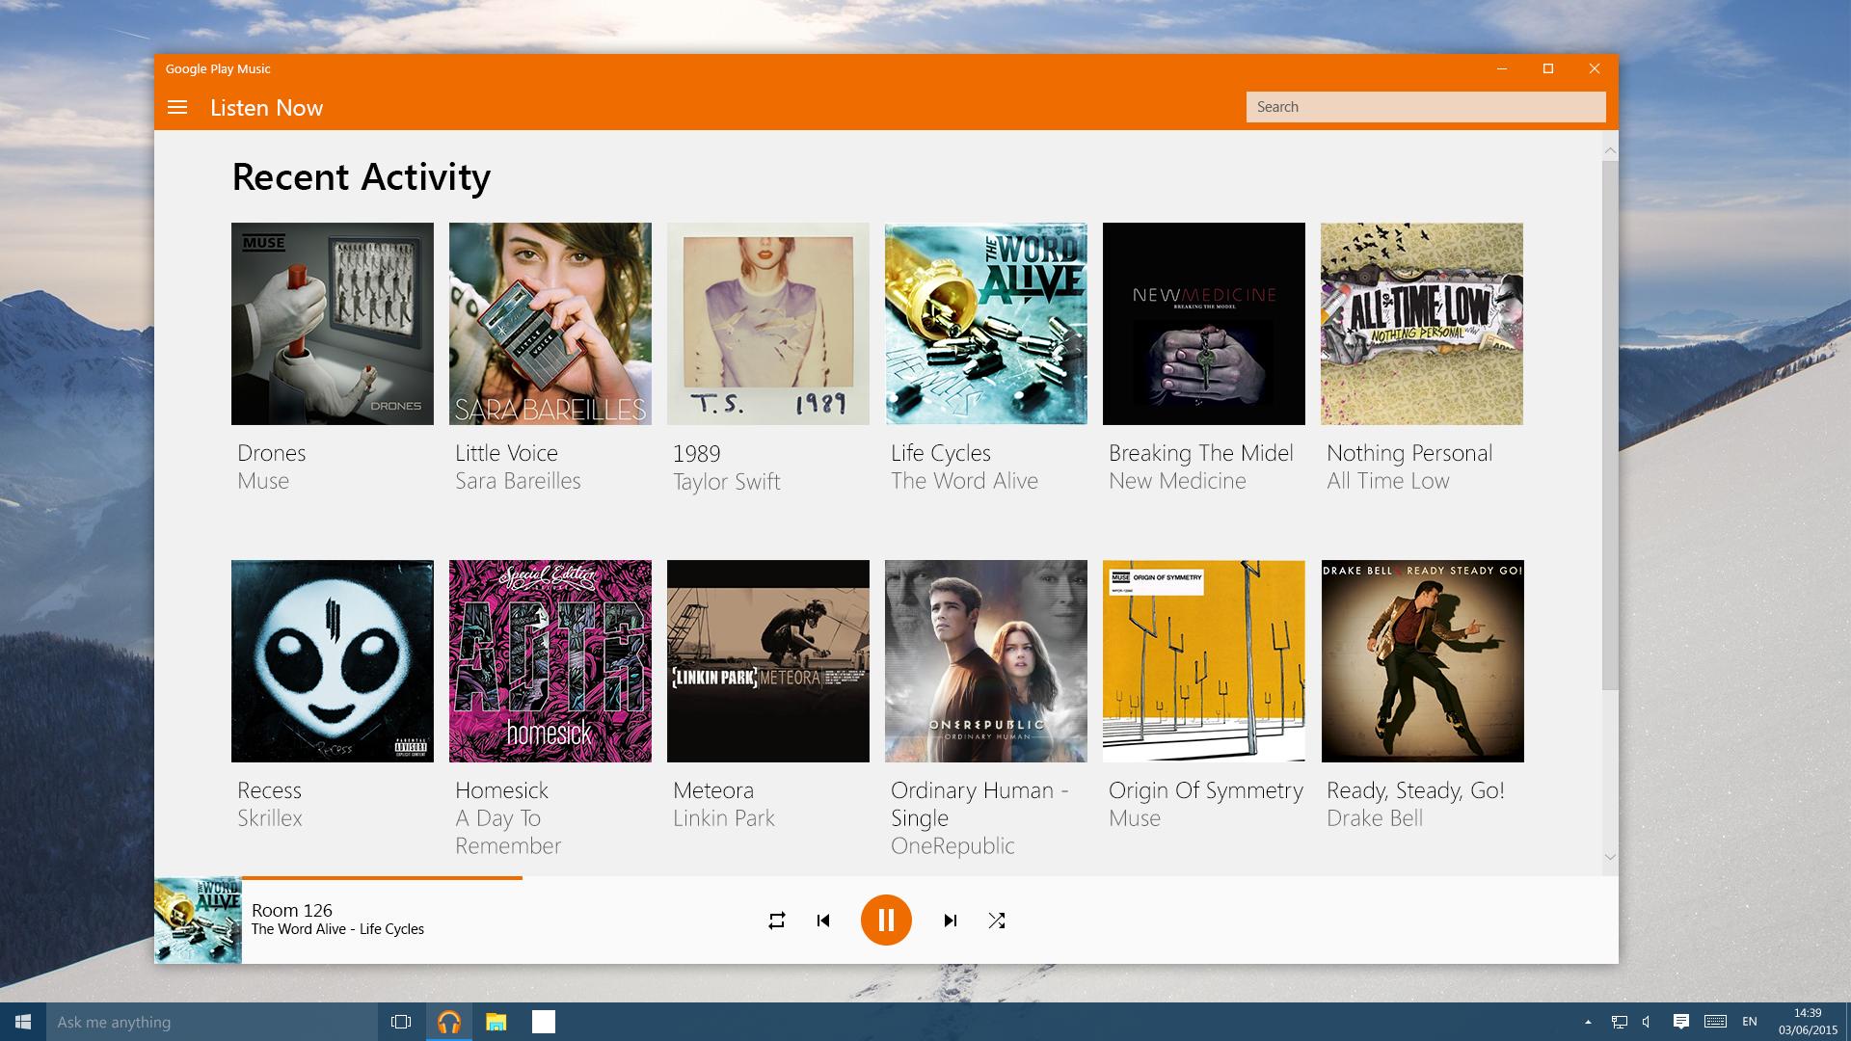Open the Drones album by Muse
This screenshot has width=1851, height=1041.
333,324
